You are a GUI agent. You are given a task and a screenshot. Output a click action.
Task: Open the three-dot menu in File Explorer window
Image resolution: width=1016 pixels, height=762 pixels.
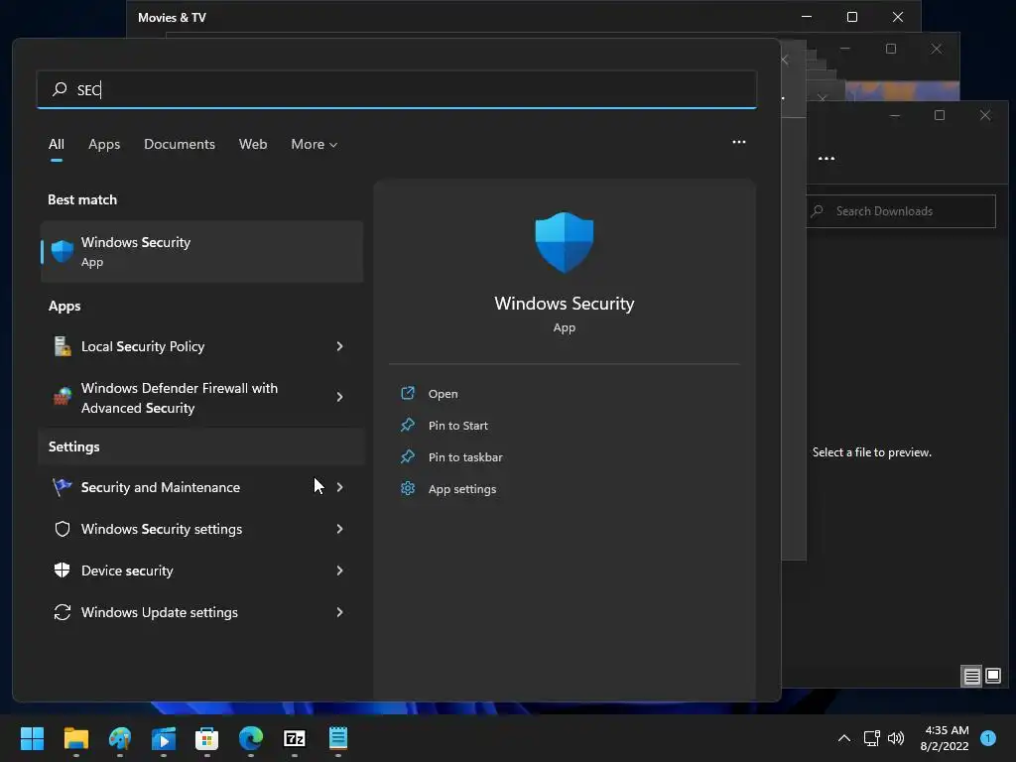tap(826, 158)
